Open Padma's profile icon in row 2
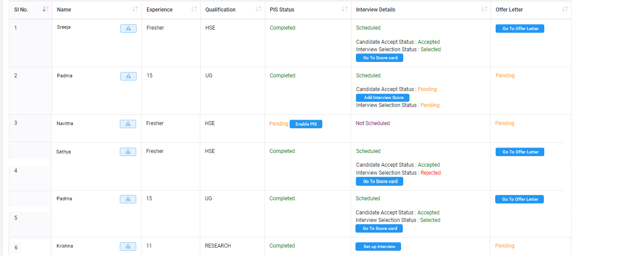Image resolution: width=619 pixels, height=275 pixels. pos(128,76)
